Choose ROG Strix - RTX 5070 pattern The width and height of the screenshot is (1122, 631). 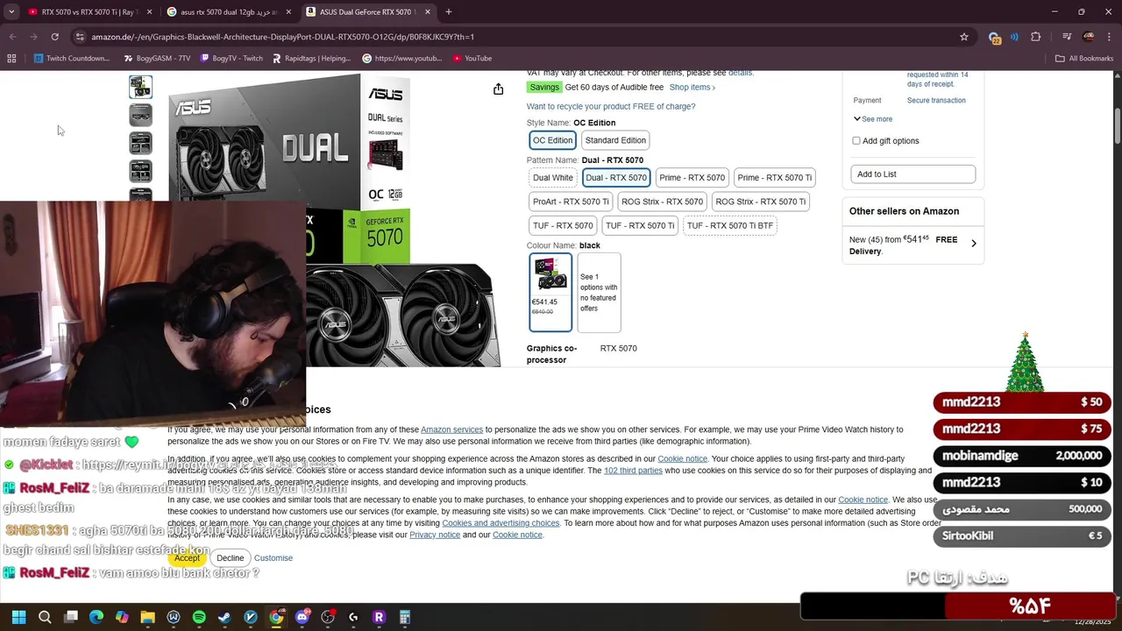(662, 202)
